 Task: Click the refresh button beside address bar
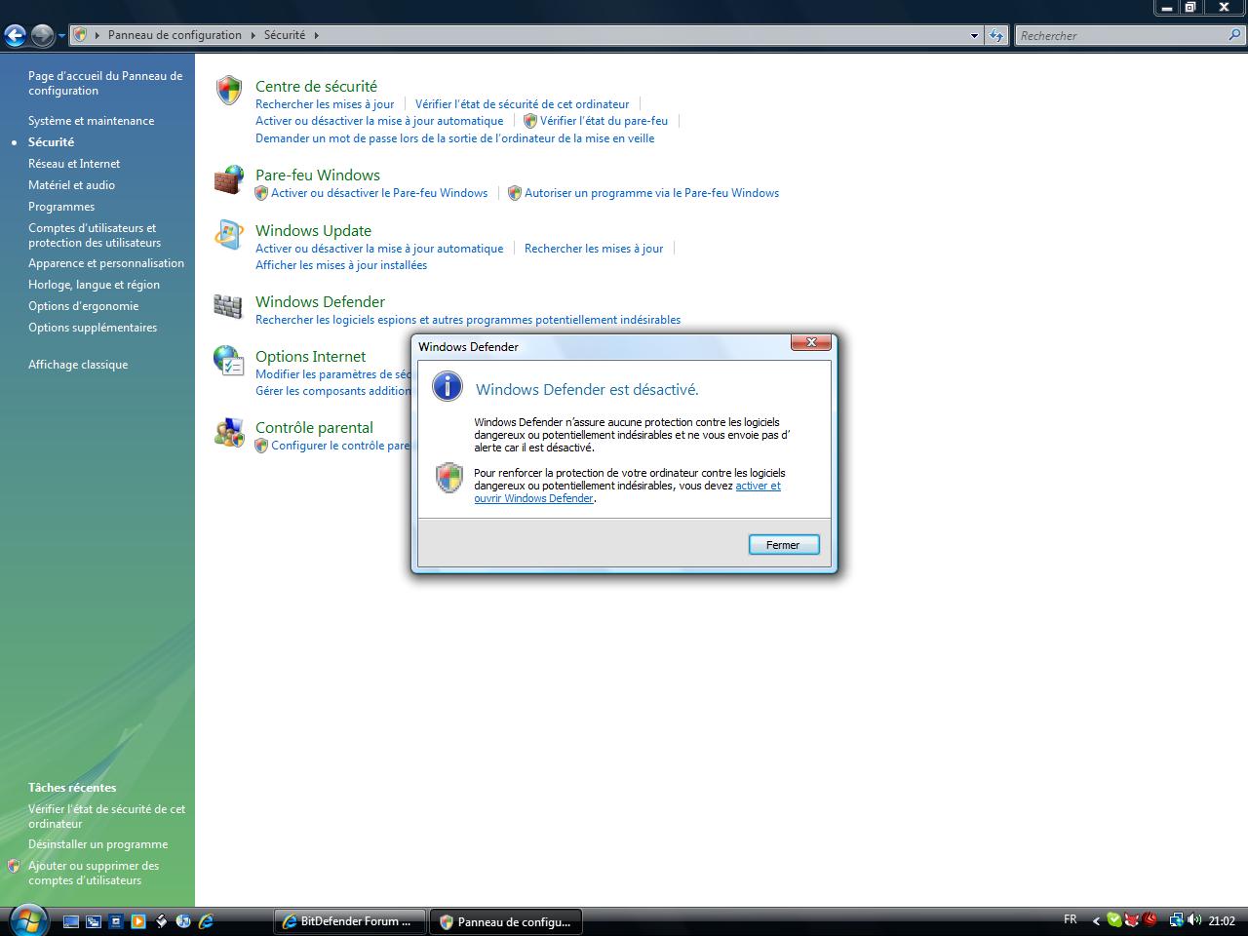(995, 35)
